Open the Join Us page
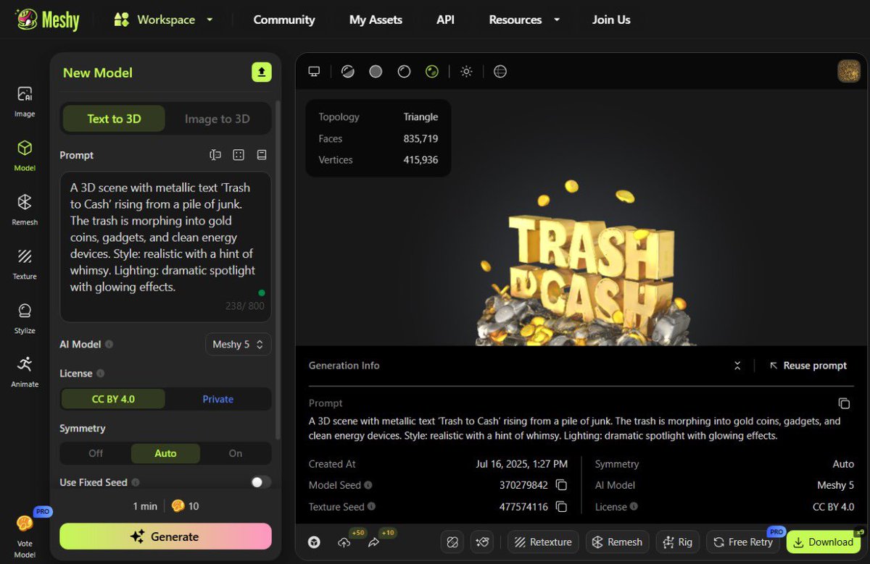 [x=611, y=20]
